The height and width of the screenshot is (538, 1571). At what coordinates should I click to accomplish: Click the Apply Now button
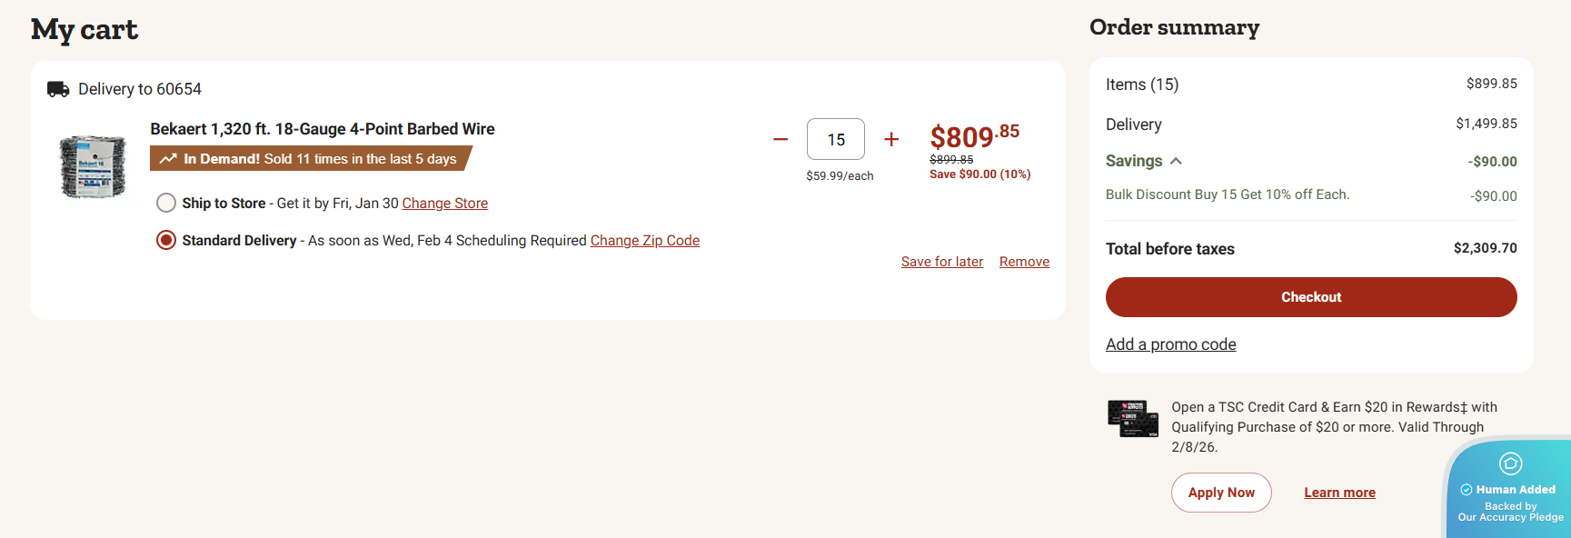tap(1221, 493)
